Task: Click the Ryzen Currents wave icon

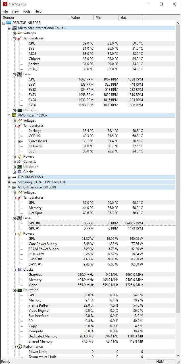Action: tap(19, 162)
